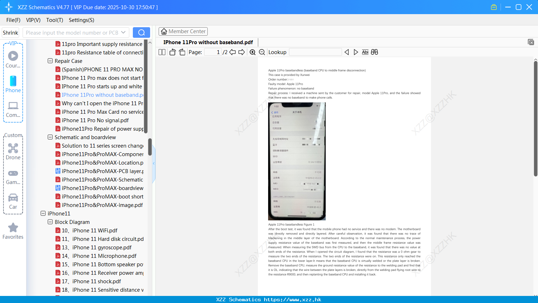Click the binoculars search icon
The image size is (538, 303).
pos(374,52)
